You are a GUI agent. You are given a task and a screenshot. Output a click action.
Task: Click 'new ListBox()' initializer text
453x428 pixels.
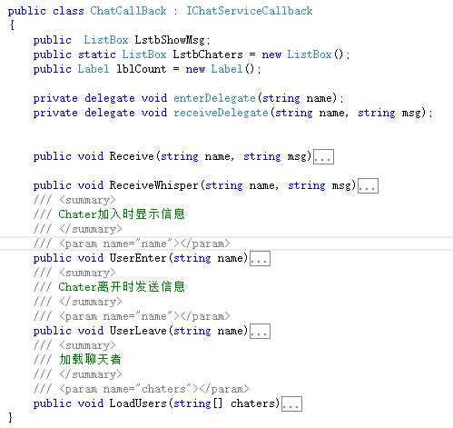point(302,55)
